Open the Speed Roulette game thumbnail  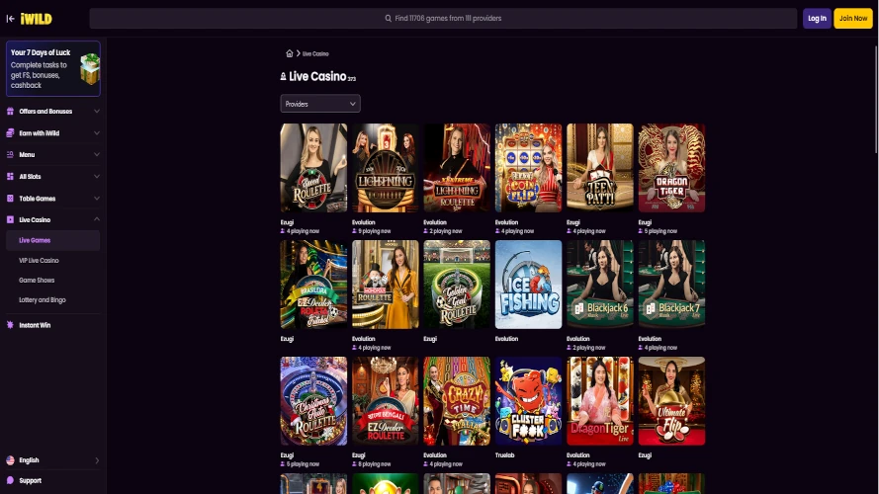[x=313, y=168]
